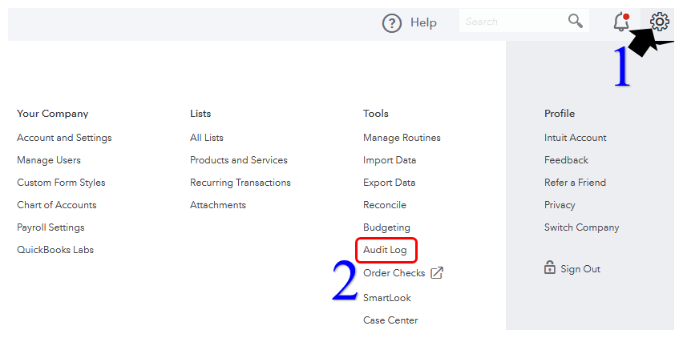This screenshot has width=683, height=338.
Task: Click the Order Checks external link icon
Action: tap(437, 273)
